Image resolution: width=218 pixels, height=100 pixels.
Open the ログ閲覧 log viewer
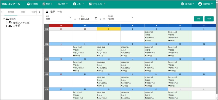[x=32, y=4]
